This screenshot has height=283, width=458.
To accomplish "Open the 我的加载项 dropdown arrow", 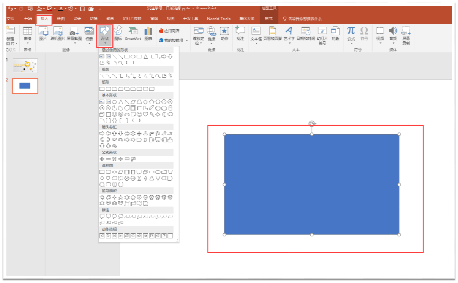I will point(187,40).
